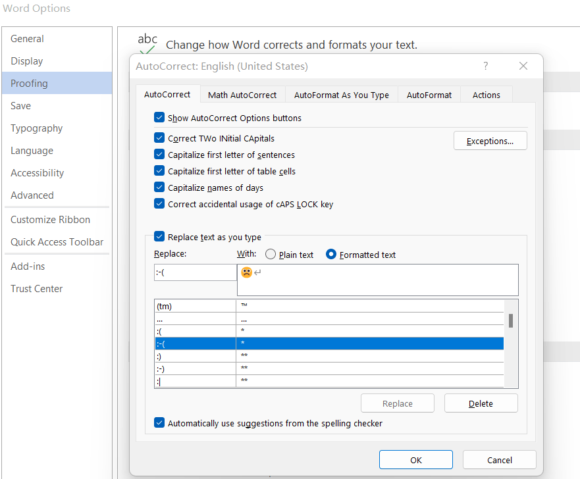Open the AutoFormat tab
This screenshot has height=479, width=580.
tap(429, 95)
